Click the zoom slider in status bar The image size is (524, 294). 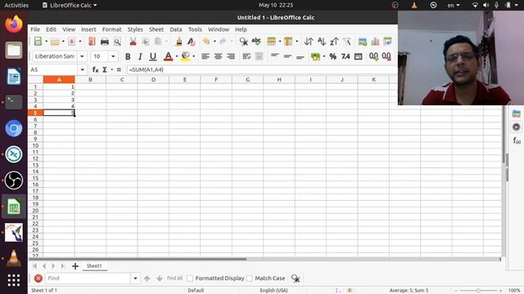(478, 291)
